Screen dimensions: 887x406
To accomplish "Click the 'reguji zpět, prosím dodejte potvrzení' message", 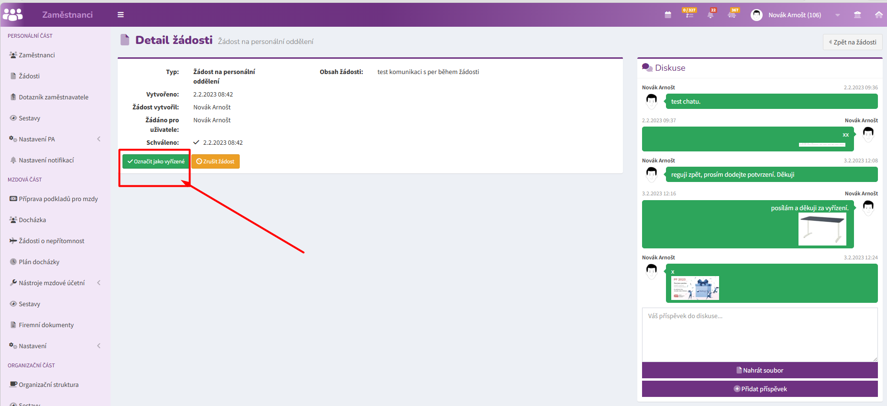I will [771, 174].
